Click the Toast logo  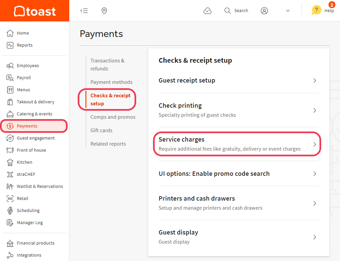pos(35,11)
